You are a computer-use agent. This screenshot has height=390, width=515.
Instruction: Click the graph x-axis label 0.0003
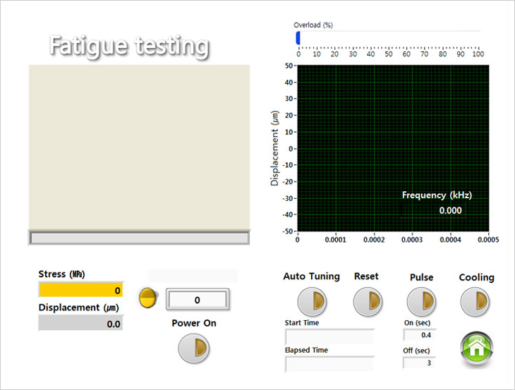click(x=412, y=240)
